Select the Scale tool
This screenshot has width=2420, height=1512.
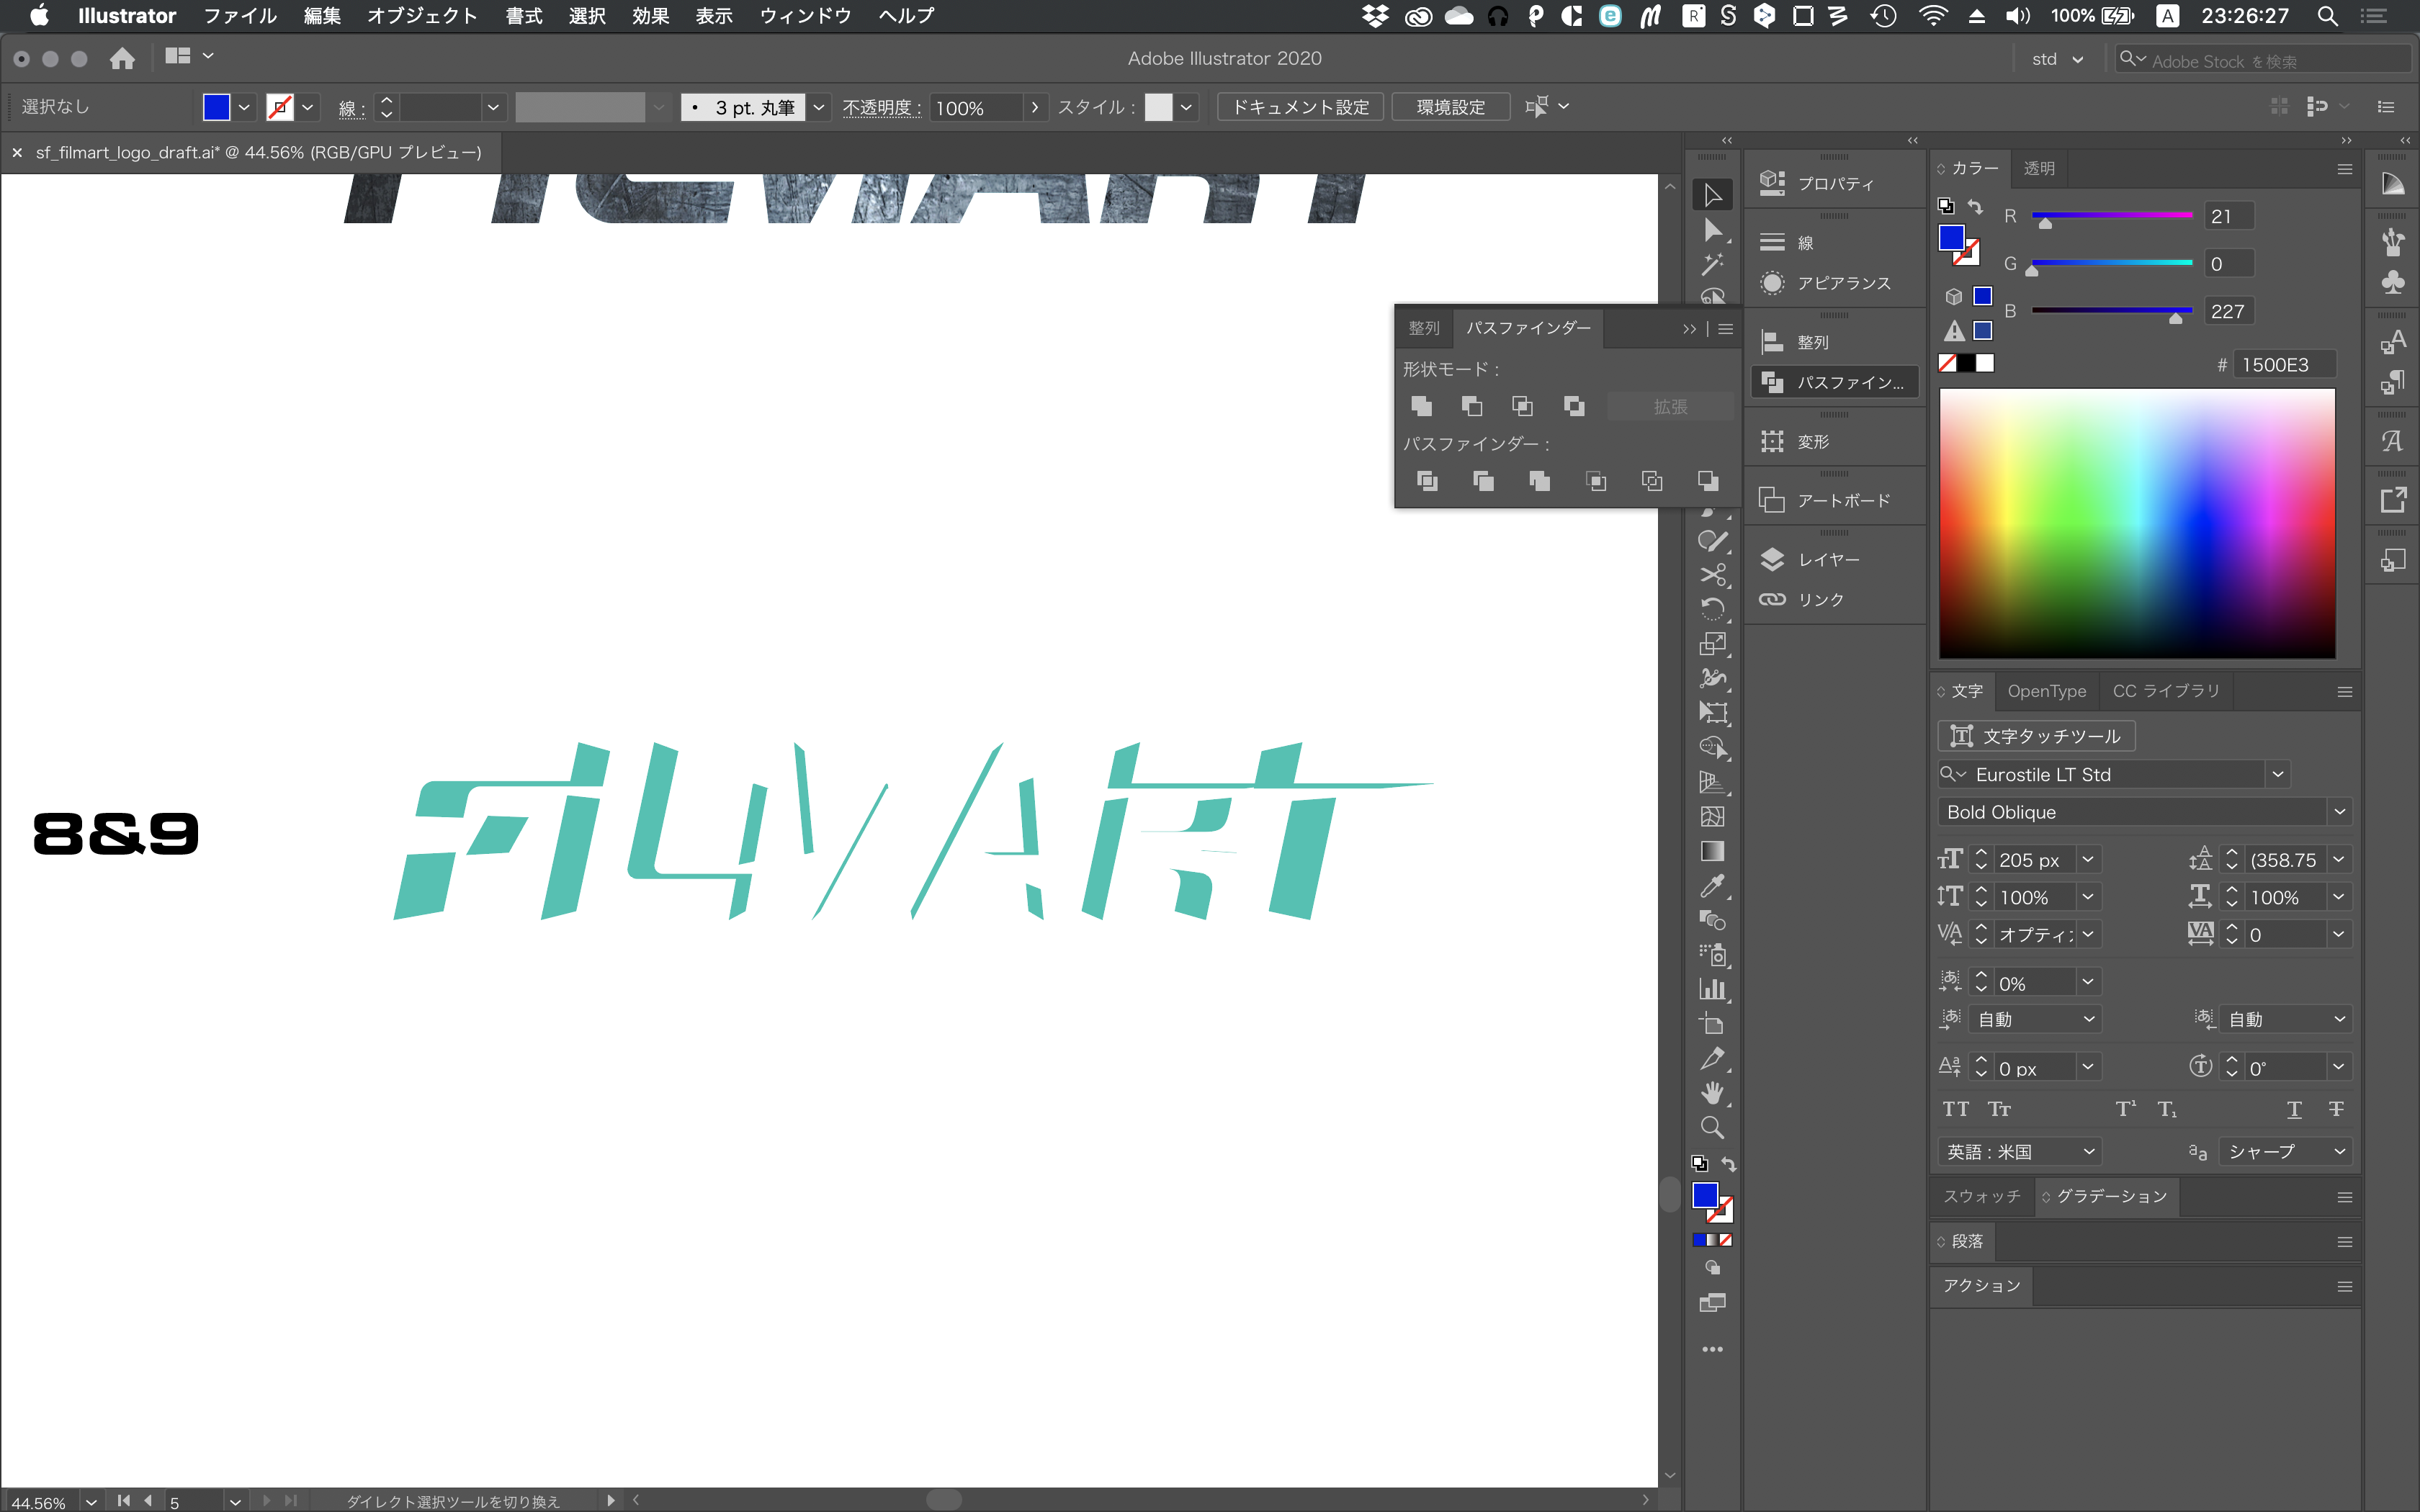(x=1712, y=644)
